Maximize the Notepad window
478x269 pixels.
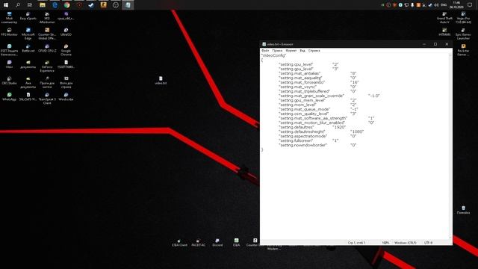click(x=435, y=44)
